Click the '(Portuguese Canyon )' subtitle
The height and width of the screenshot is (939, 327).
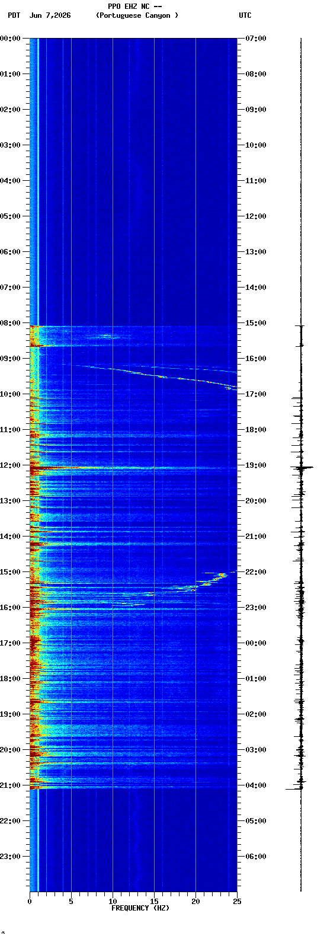(x=137, y=15)
